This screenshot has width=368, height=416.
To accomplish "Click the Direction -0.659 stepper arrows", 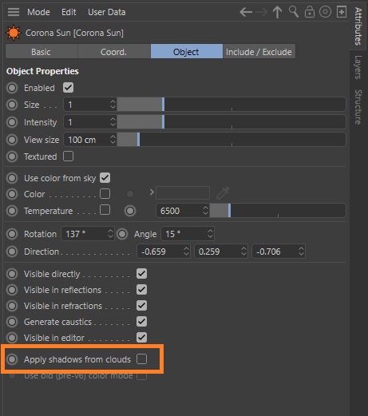I will point(186,252).
